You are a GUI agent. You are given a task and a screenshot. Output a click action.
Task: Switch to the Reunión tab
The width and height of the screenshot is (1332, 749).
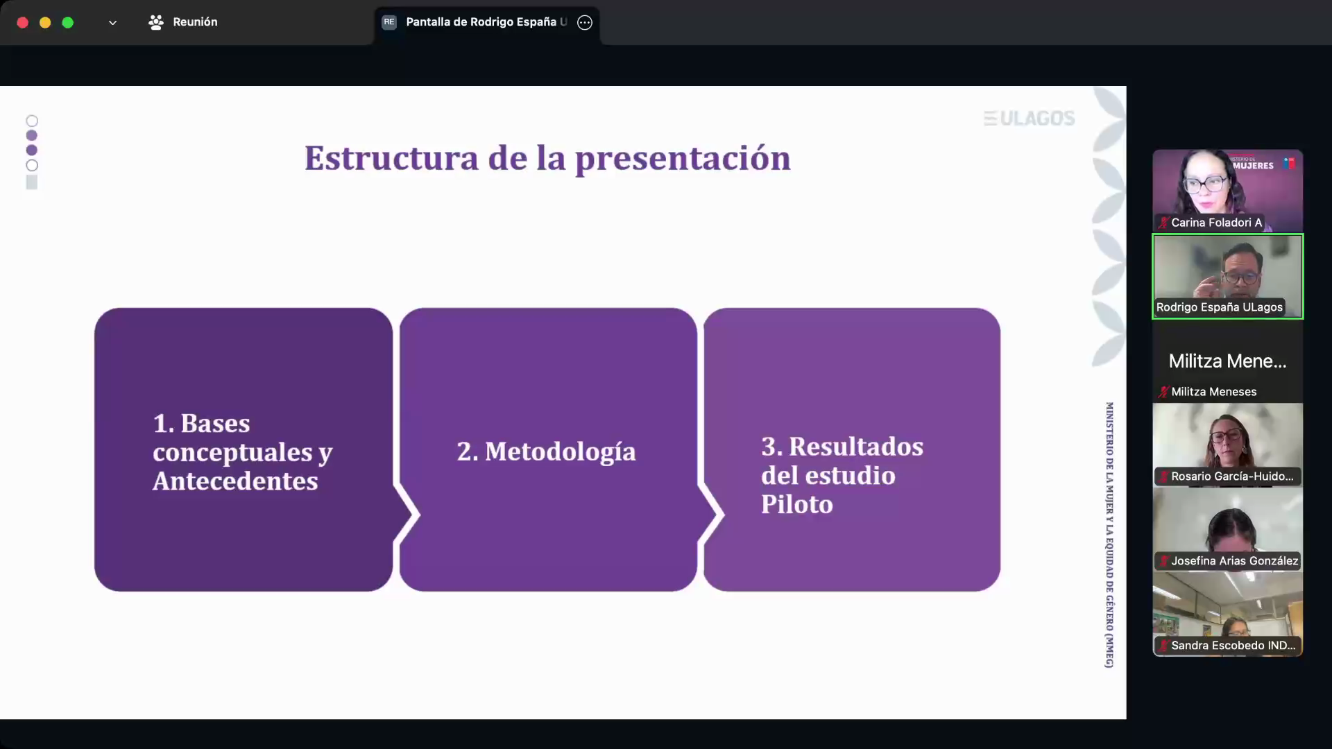point(194,22)
